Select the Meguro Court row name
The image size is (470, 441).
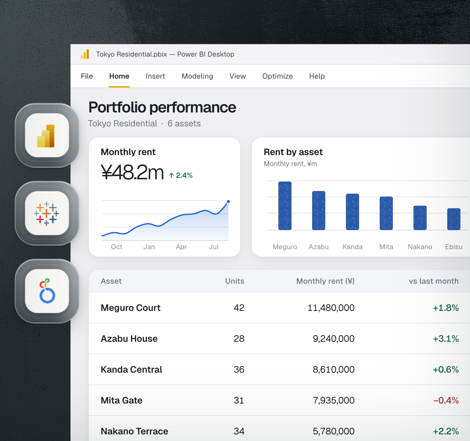(x=131, y=308)
